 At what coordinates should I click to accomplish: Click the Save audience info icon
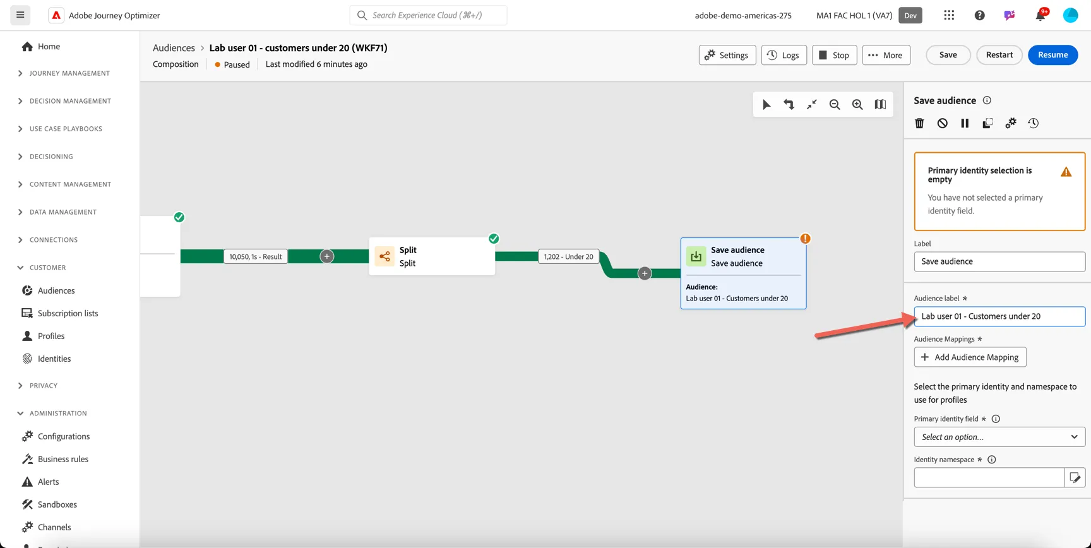[987, 100]
